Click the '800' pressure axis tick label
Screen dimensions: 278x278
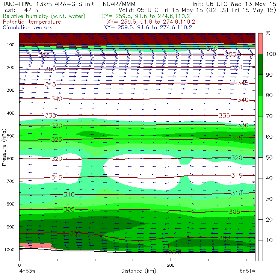tap(11, 204)
